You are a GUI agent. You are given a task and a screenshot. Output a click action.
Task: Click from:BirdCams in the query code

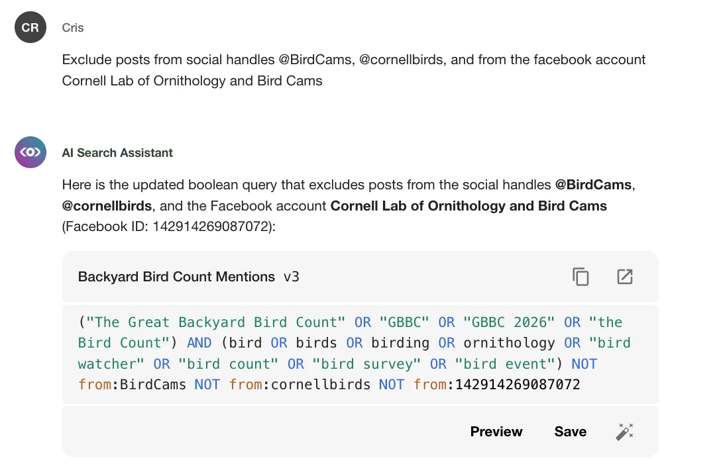click(132, 384)
